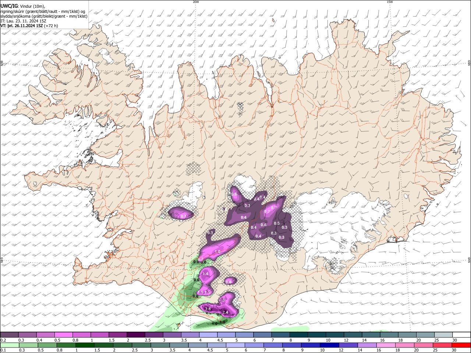Pick the light pink swatch labeled 16 in lower row
This screenshot has height=353, width=471.
click(x=386, y=345)
